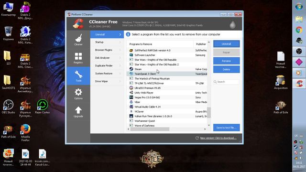
Task: Open Path of Exile shortcut on right side
Action: (x=281, y=107)
